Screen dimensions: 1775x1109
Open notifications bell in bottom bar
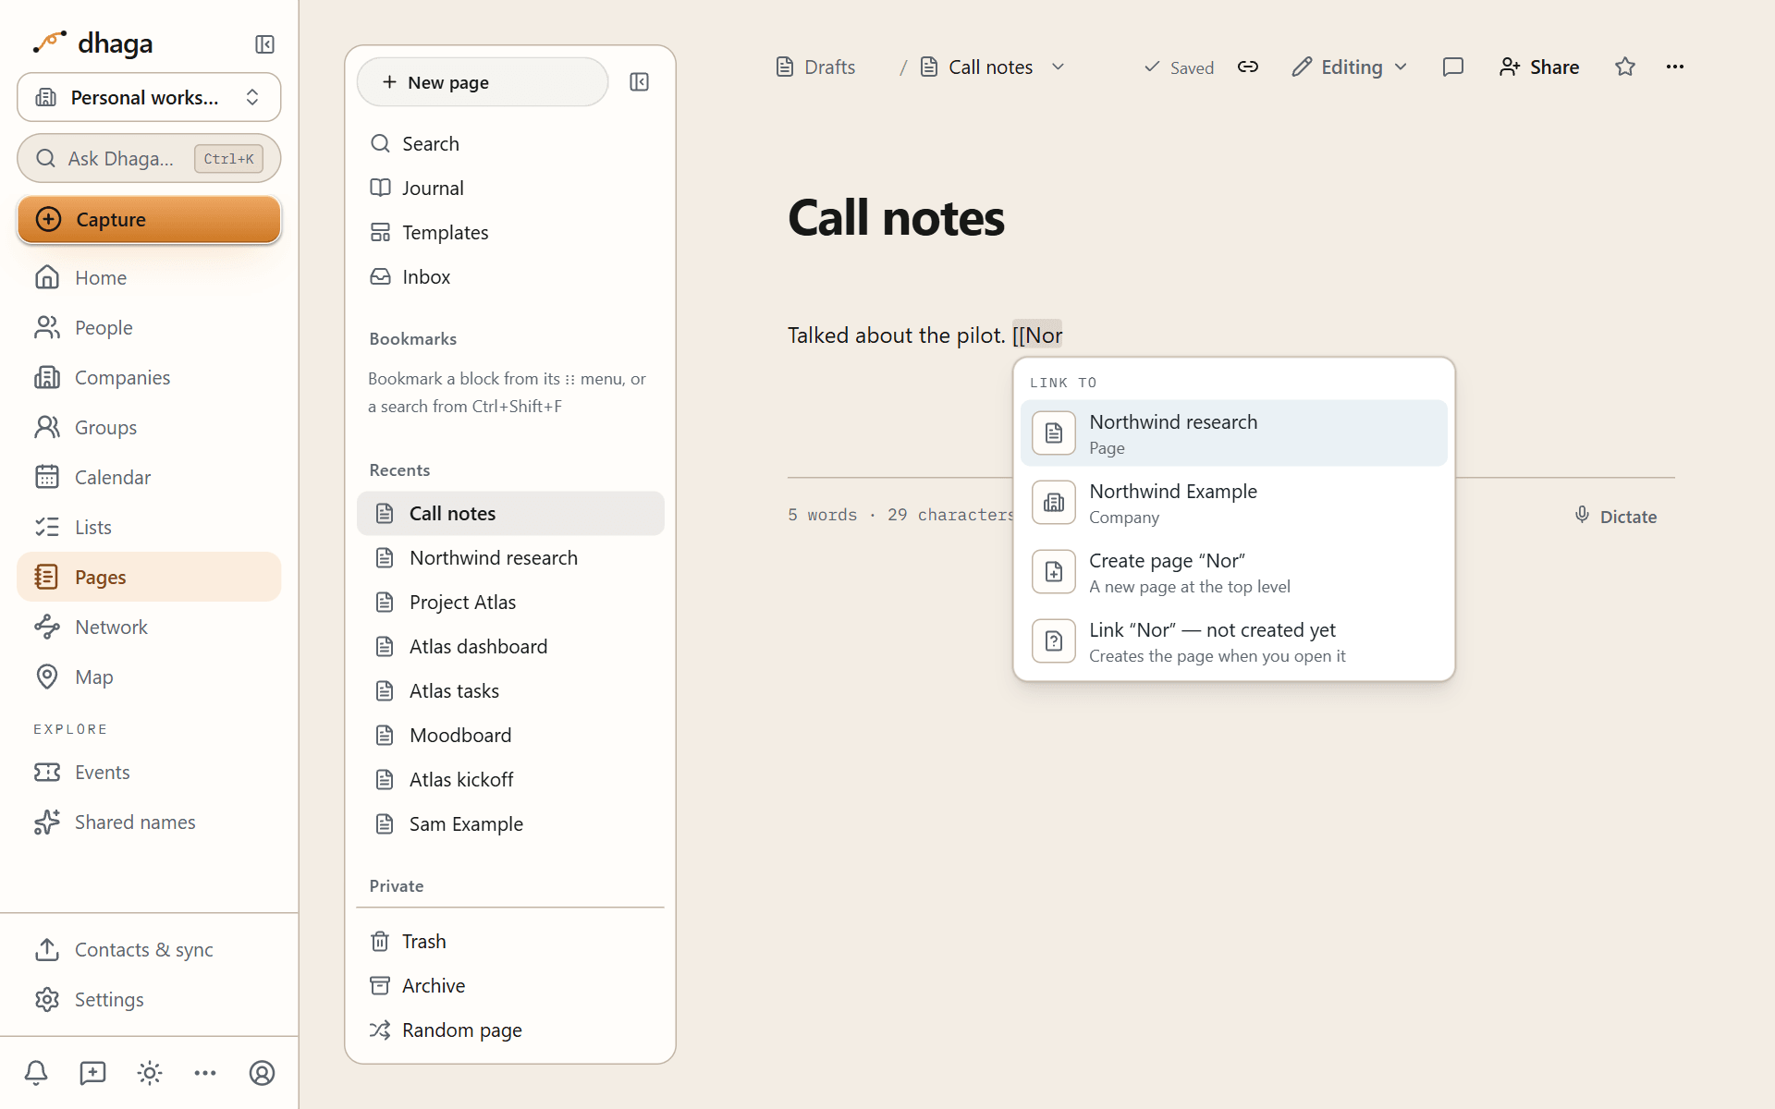[36, 1073]
